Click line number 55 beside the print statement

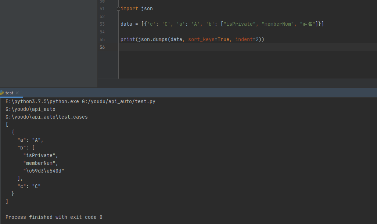point(102,39)
